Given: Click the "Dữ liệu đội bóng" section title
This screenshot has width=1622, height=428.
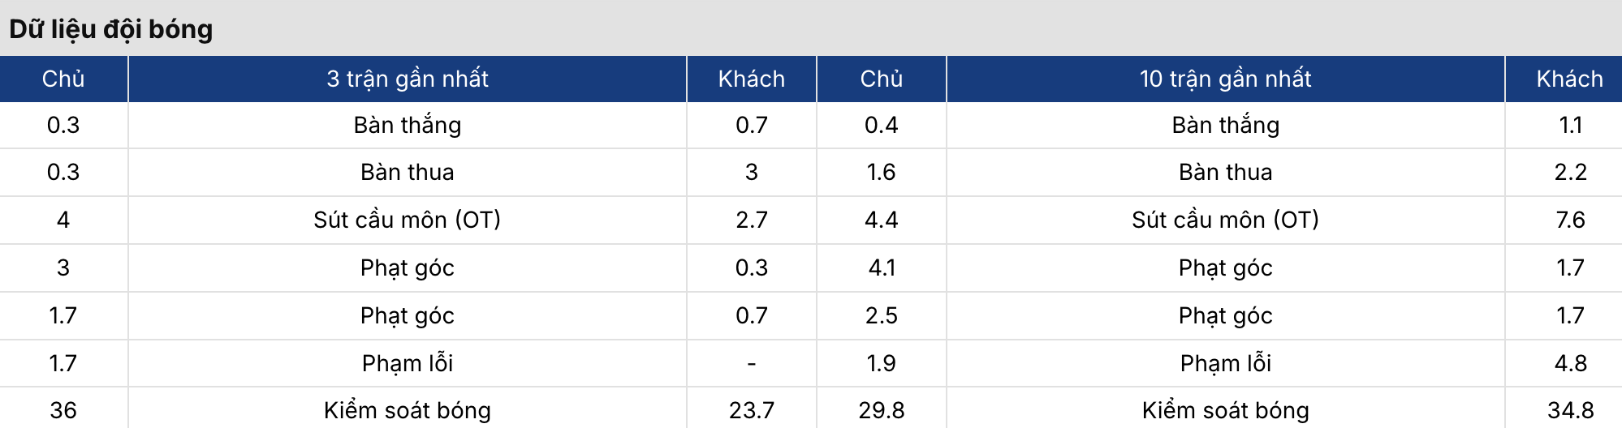Looking at the screenshot, I should click(x=111, y=29).
